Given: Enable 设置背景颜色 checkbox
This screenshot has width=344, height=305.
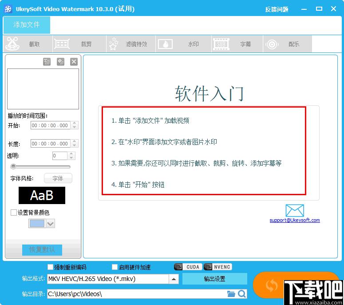Looking at the screenshot, I should point(14,213).
